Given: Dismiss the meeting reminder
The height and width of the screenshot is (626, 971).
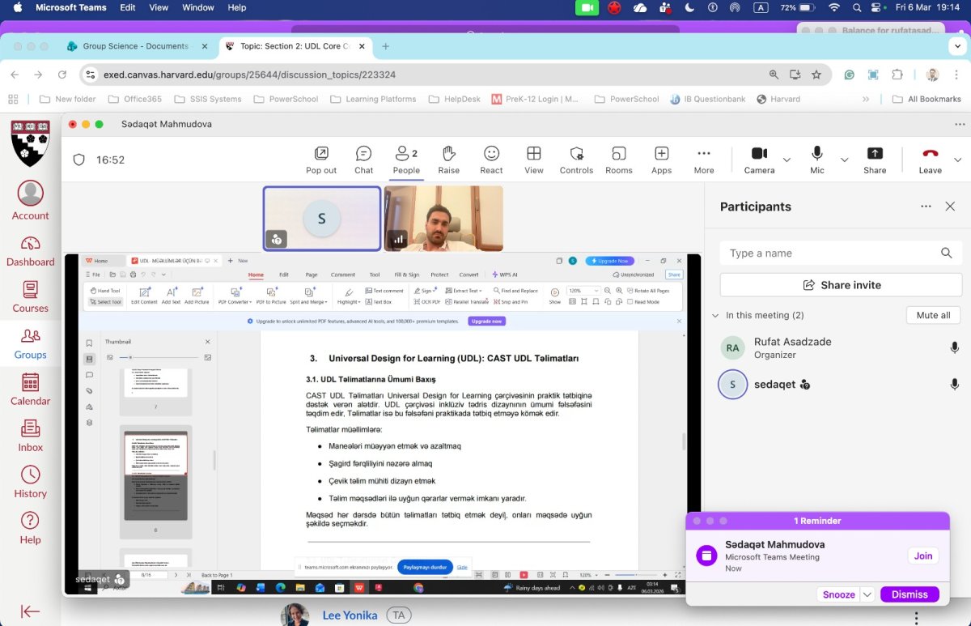Looking at the screenshot, I should pos(910,594).
